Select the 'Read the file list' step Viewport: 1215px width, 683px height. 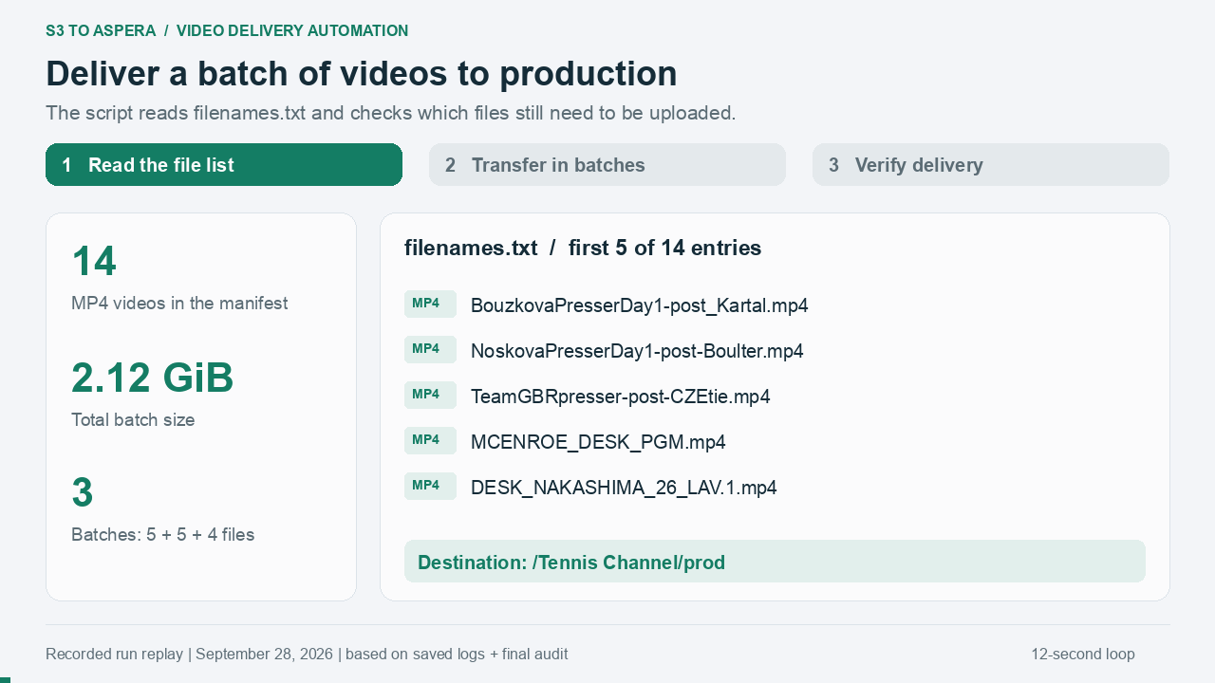[224, 165]
